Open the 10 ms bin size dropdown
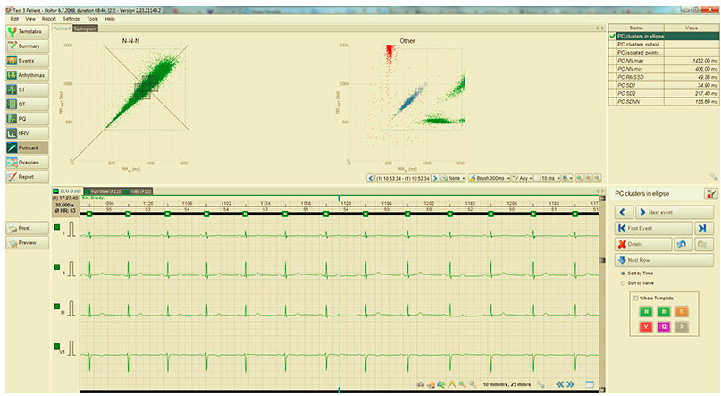This screenshot has width=721, height=396. [x=548, y=178]
